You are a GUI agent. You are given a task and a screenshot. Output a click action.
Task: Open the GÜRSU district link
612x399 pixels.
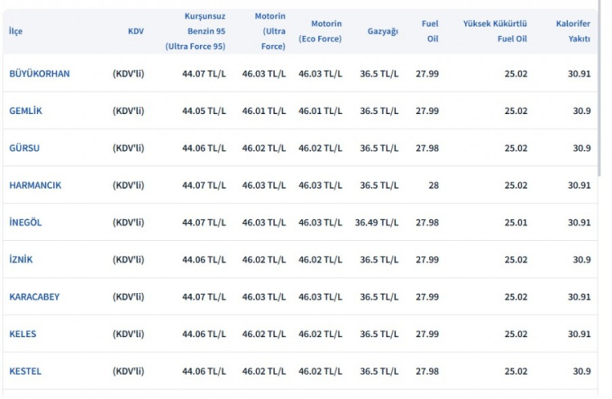[x=24, y=148]
